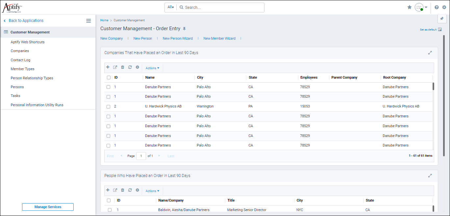Open record in new window, Companies grid

[x=115, y=67]
